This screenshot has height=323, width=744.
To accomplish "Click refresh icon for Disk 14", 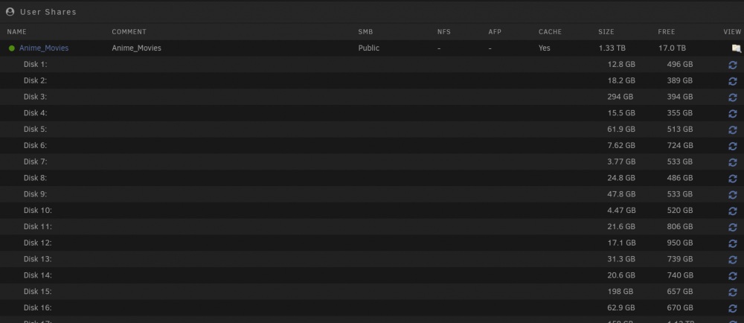I will point(733,275).
